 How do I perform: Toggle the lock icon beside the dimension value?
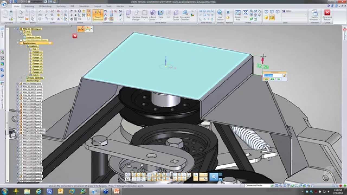(x=284, y=75)
